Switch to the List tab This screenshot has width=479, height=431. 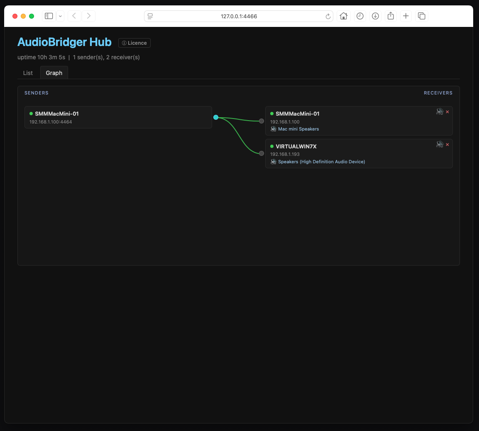click(x=28, y=73)
